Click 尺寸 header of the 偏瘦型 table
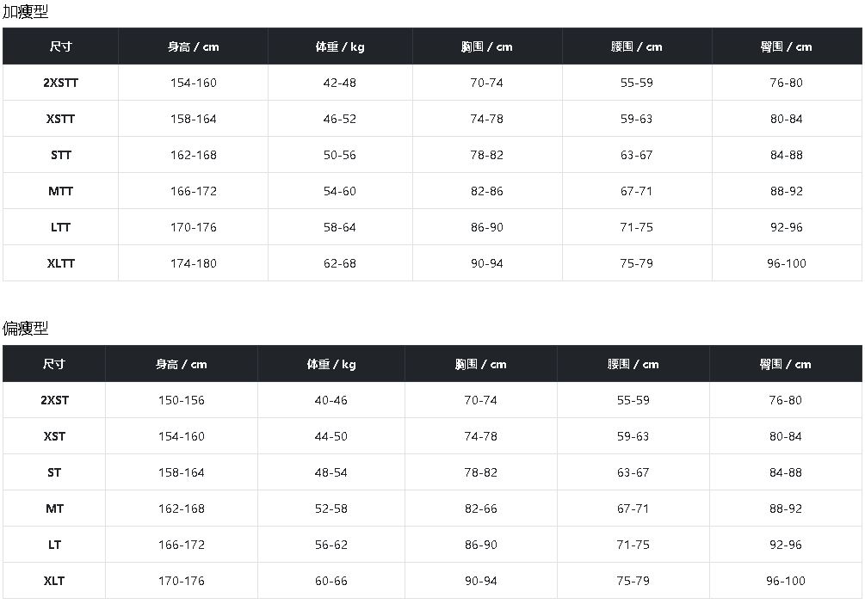865x604 pixels. [x=54, y=364]
